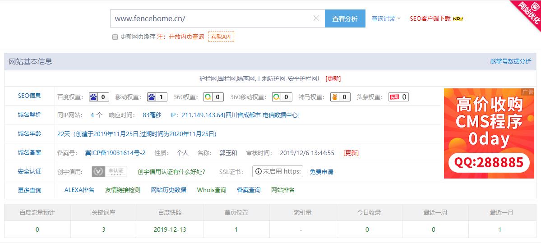The image size is (541, 243).
Task: Open the ALEXA排名 link
Action: pos(79,190)
